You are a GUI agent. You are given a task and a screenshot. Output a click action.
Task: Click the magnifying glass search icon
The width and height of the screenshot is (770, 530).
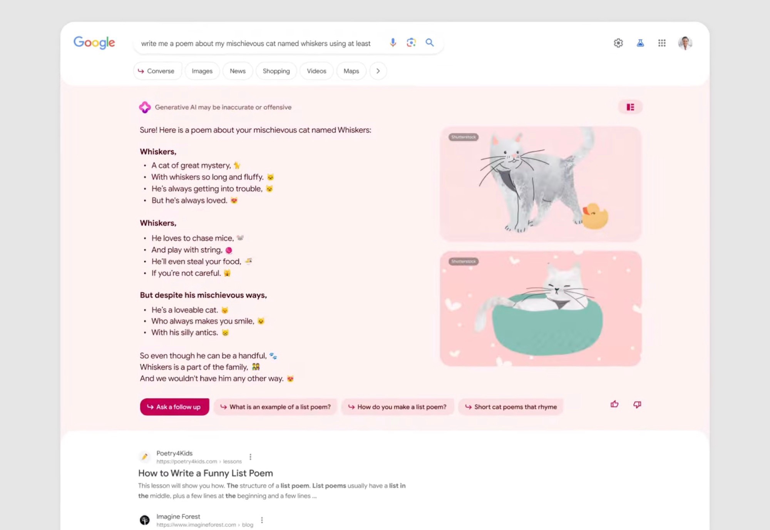(430, 43)
